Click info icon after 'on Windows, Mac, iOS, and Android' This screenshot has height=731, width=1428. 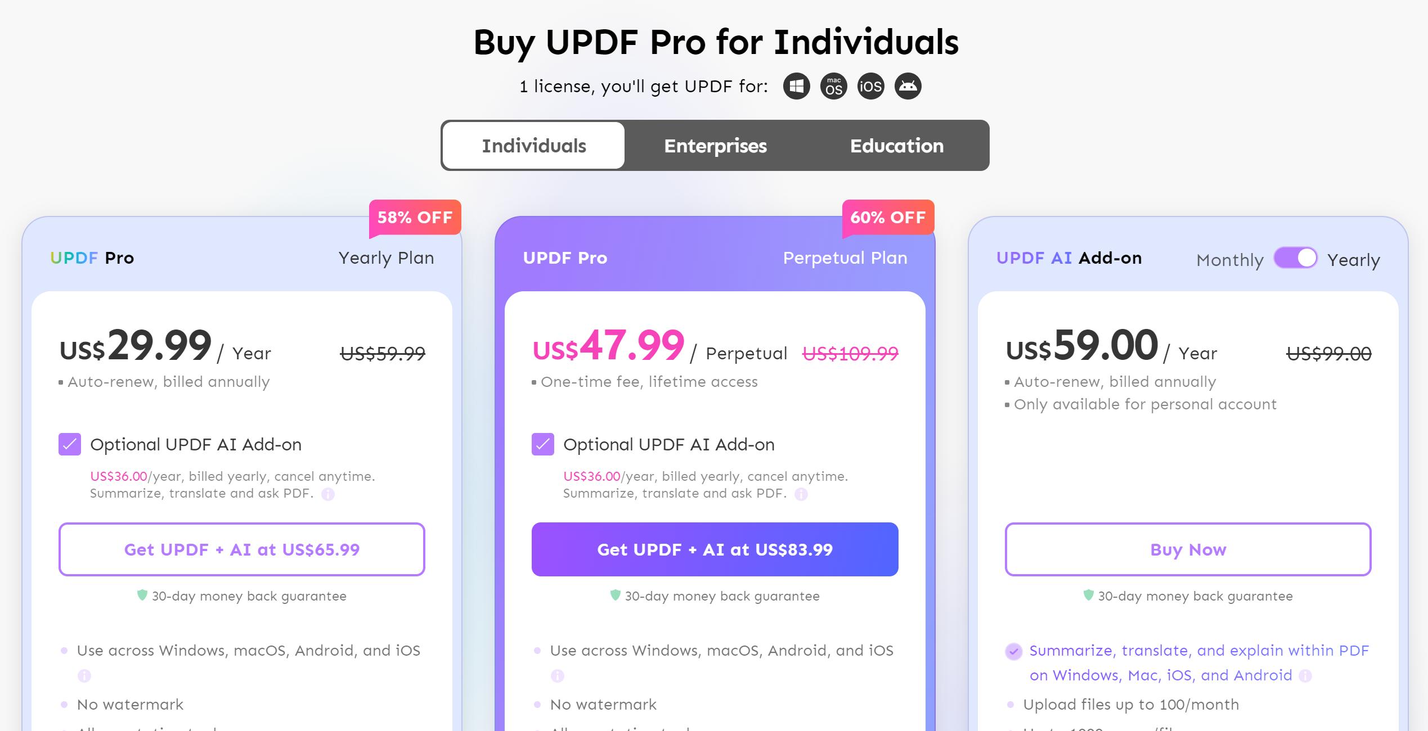click(x=1305, y=676)
